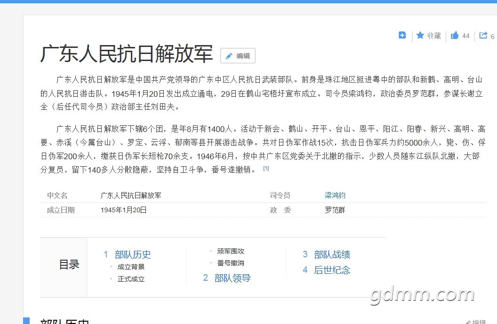
Task: Jump to section 2 部队领导
Action: tap(232, 278)
